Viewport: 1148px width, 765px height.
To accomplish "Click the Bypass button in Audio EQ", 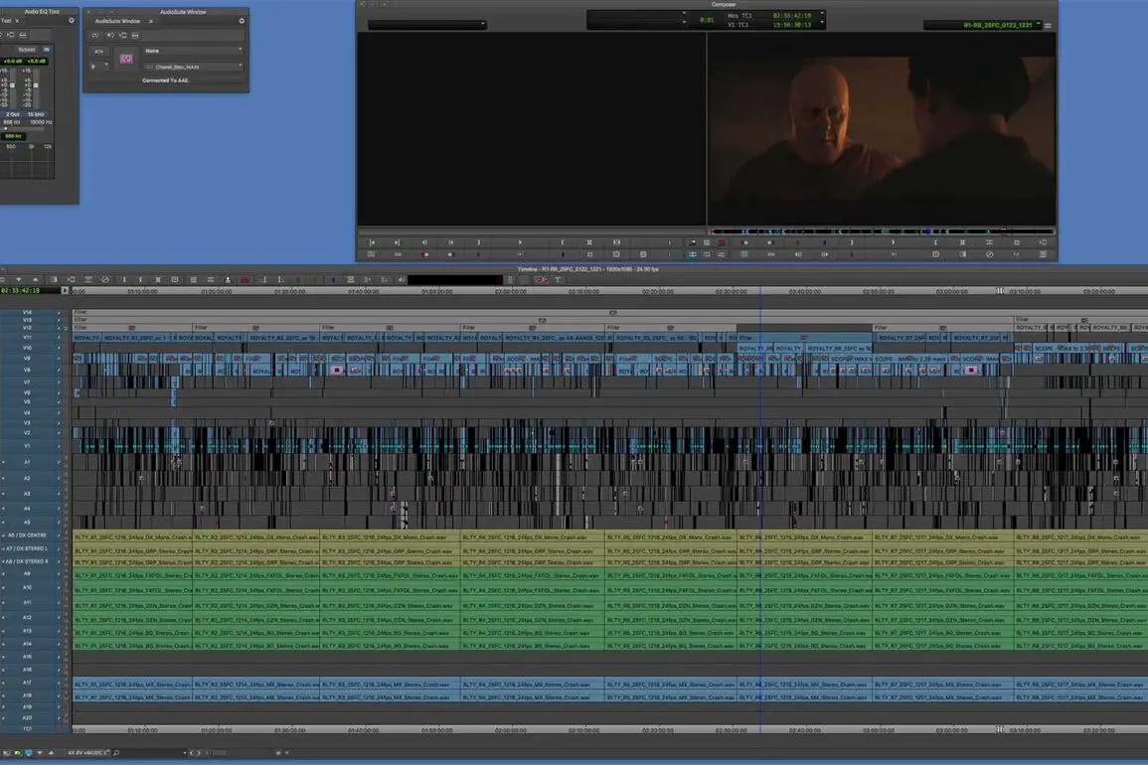I will (26, 49).
